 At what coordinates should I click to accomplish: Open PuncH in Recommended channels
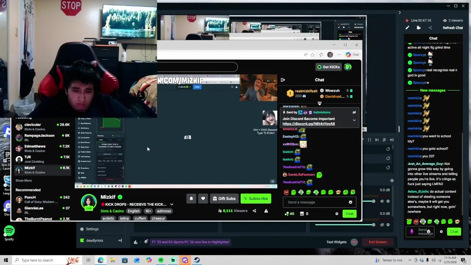coord(42,199)
